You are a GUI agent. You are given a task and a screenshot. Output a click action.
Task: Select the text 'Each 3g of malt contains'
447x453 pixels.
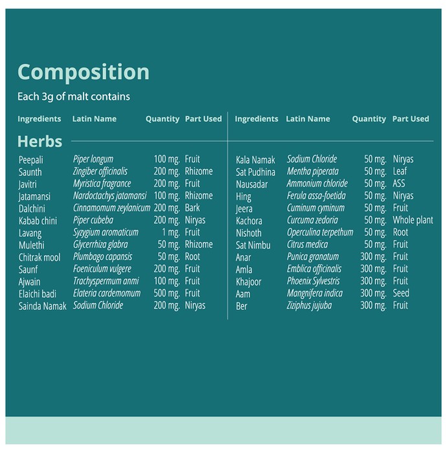(x=74, y=97)
